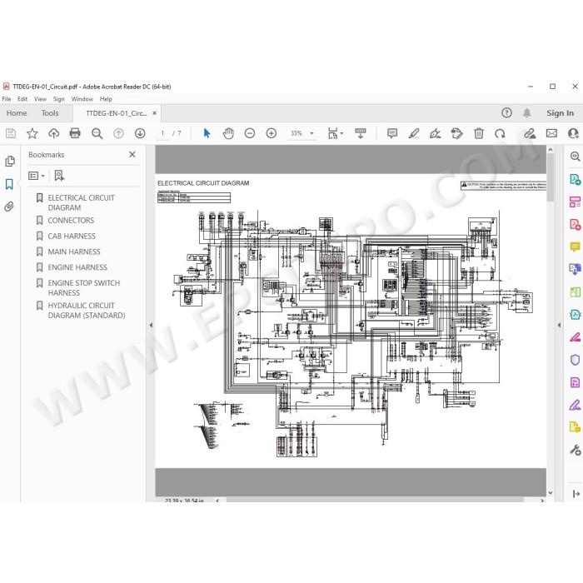Open CAB HARNESS bookmark
583x583 pixels.
(x=72, y=236)
